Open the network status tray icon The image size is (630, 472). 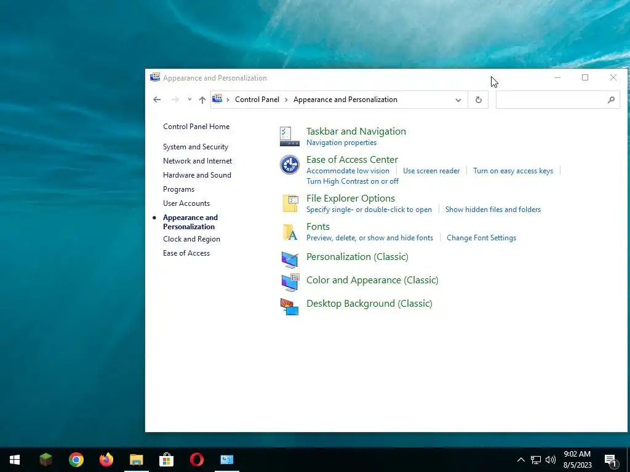pos(536,460)
